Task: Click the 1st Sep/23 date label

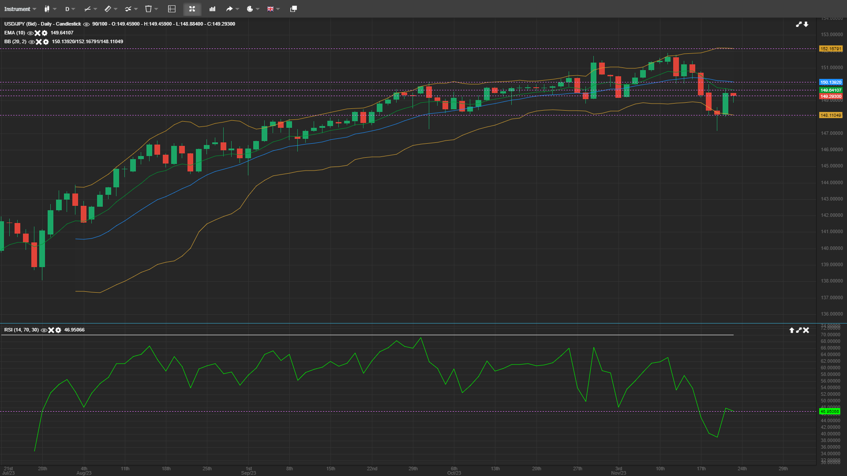Action: 248,471
